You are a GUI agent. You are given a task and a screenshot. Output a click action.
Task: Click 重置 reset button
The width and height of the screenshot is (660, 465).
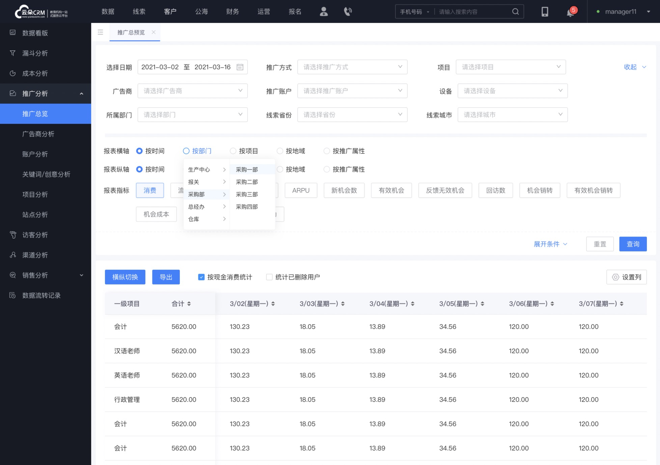click(x=600, y=244)
